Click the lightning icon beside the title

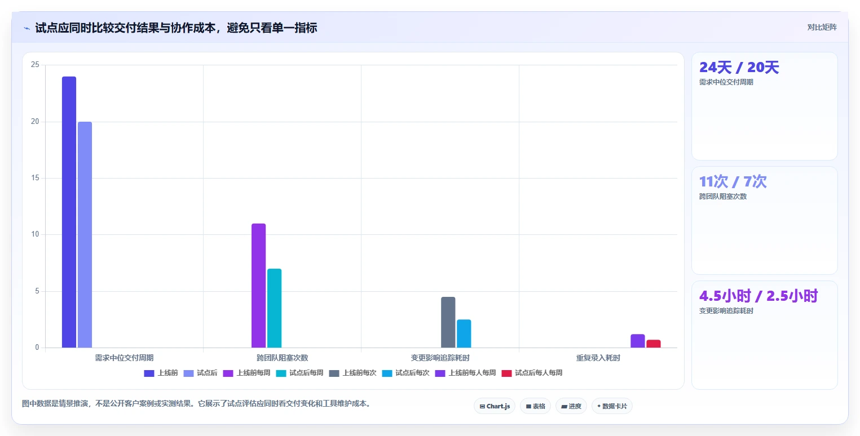point(27,28)
